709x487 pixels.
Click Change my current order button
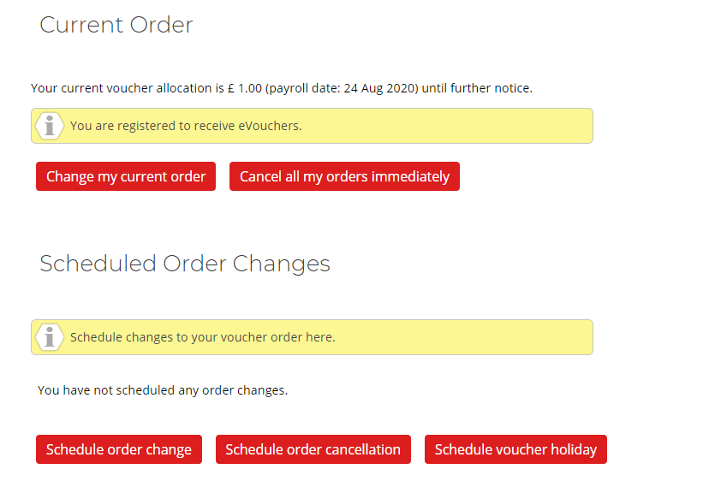[126, 176]
